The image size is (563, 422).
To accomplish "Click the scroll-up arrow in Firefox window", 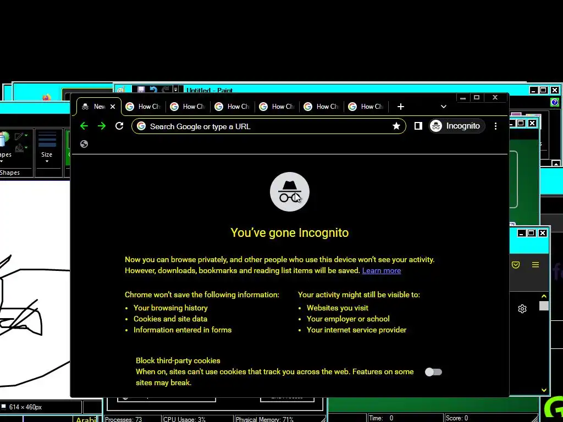I will (x=544, y=296).
